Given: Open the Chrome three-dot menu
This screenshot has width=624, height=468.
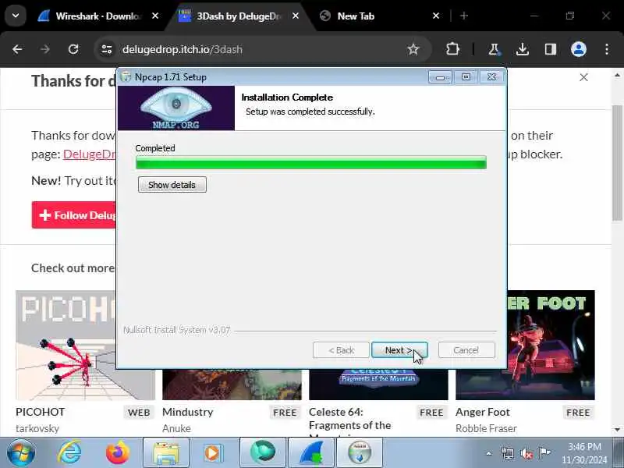Looking at the screenshot, I should point(607,49).
